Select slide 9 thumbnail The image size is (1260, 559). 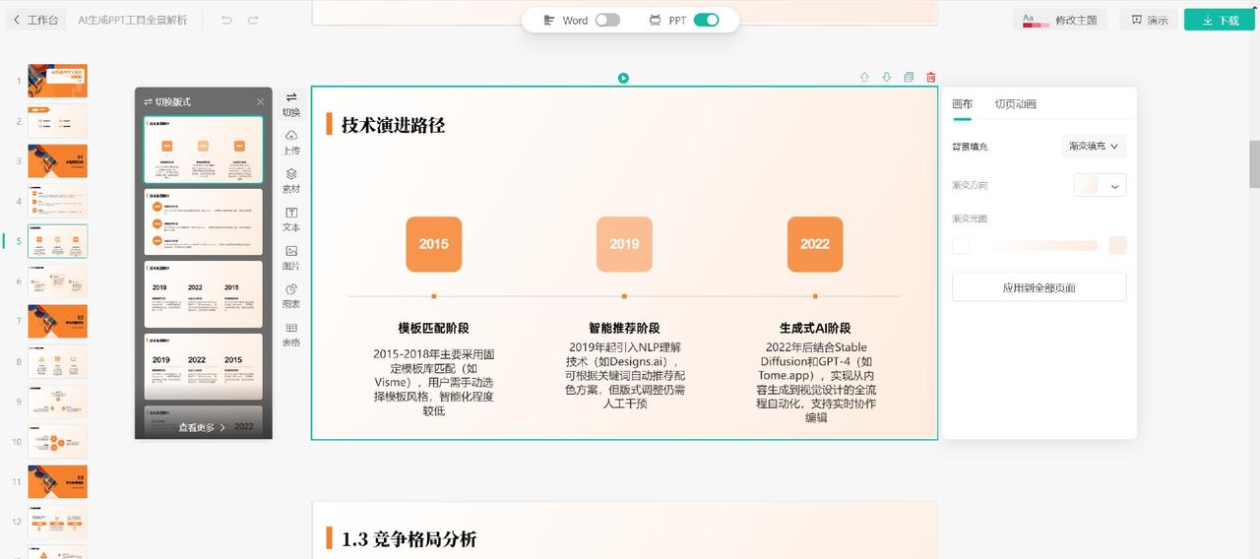[x=57, y=402]
